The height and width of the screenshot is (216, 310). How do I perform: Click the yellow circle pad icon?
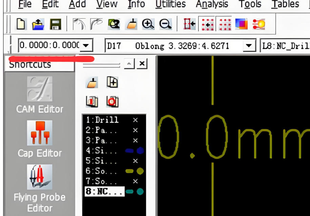[259, 24]
